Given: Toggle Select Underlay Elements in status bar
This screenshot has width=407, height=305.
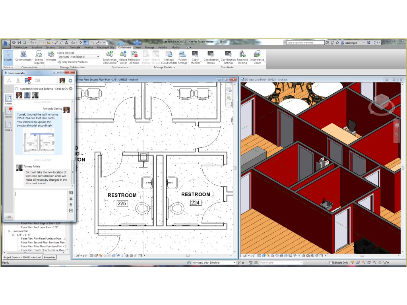Looking at the screenshot, I should [x=358, y=263].
